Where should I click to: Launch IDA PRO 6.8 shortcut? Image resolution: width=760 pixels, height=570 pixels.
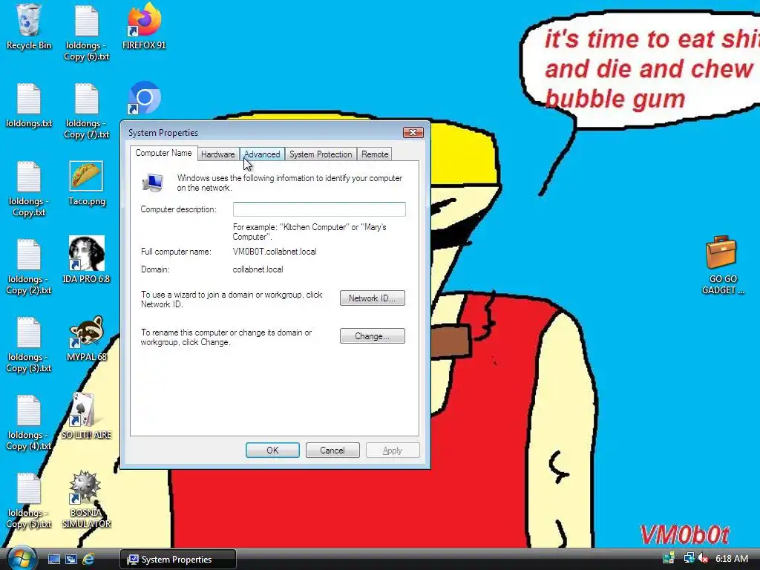point(86,261)
